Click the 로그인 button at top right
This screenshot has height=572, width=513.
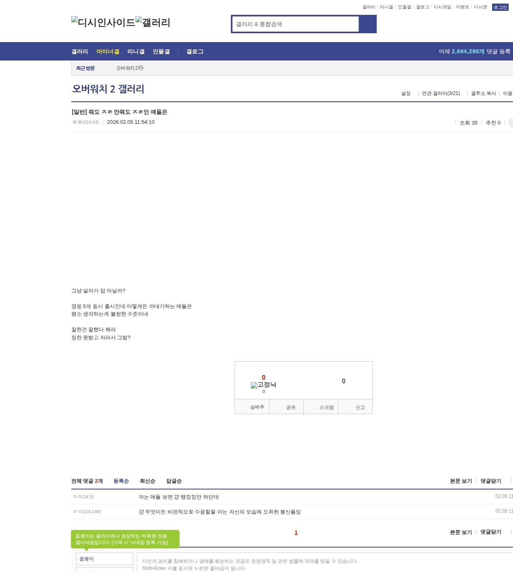coord(500,7)
